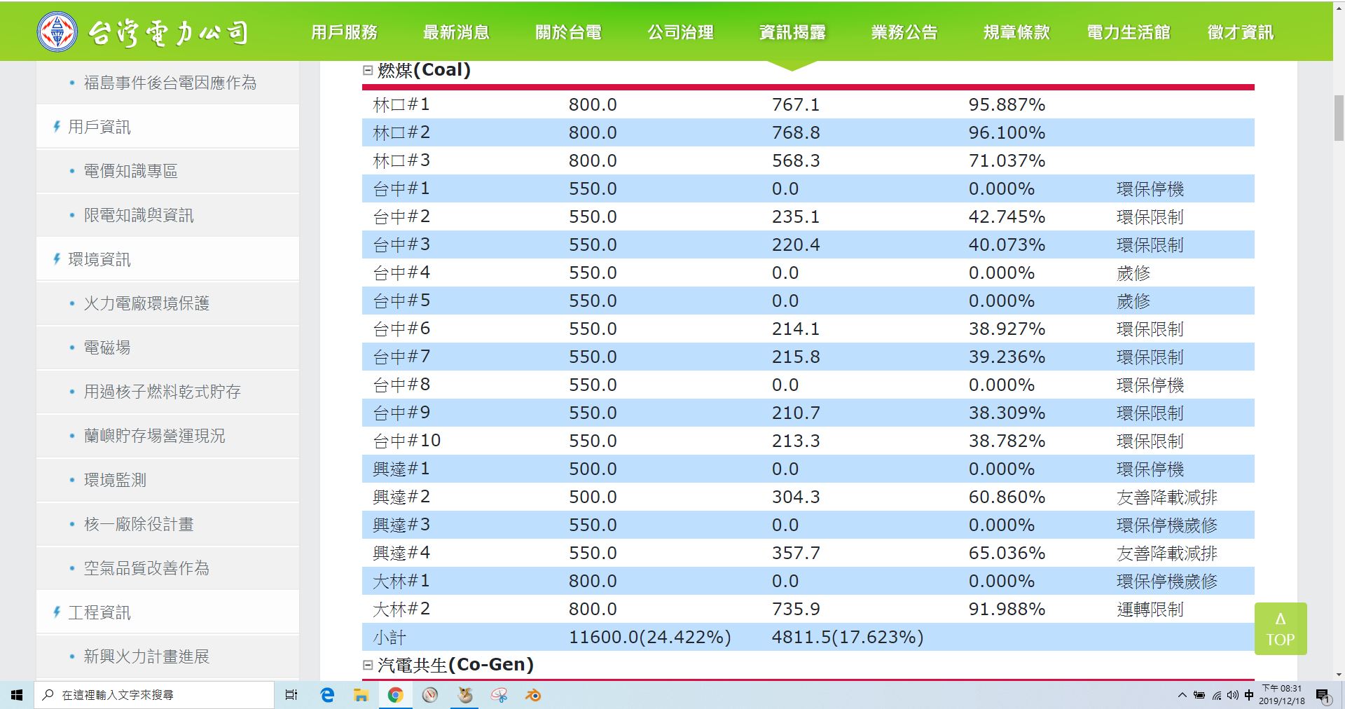Click 環保停機歲修 note in 興達#3 row
Image resolution: width=1345 pixels, height=709 pixels.
click(x=1166, y=525)
